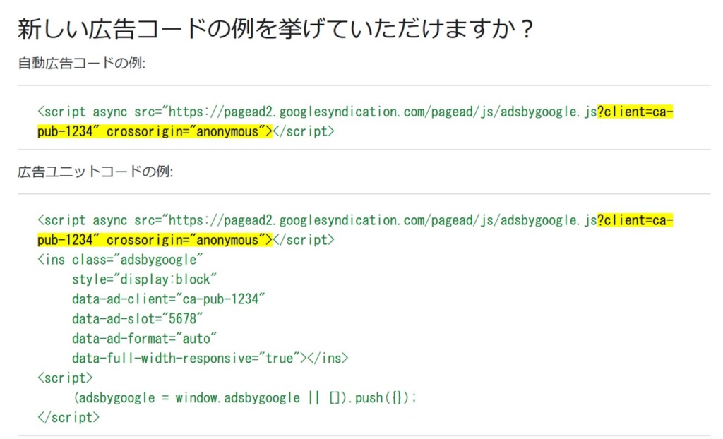
Task: Click the label 広告ユニットコードの例:
Action: [x=95, y=172]
